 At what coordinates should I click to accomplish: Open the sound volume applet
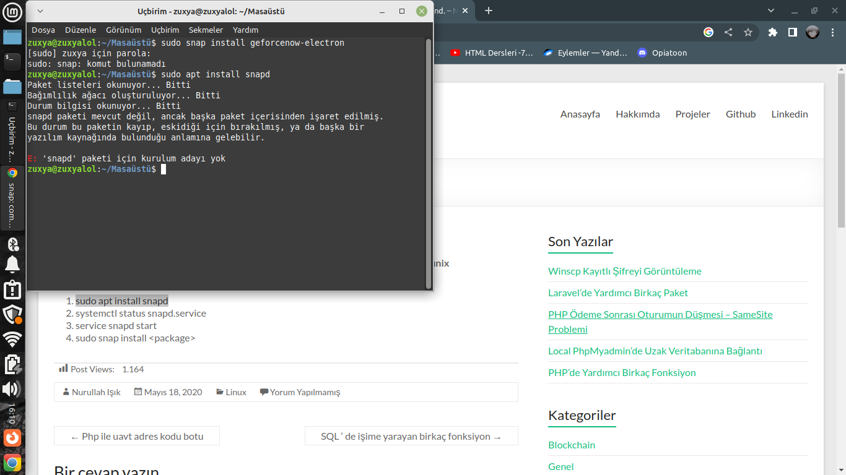[12, 389]
